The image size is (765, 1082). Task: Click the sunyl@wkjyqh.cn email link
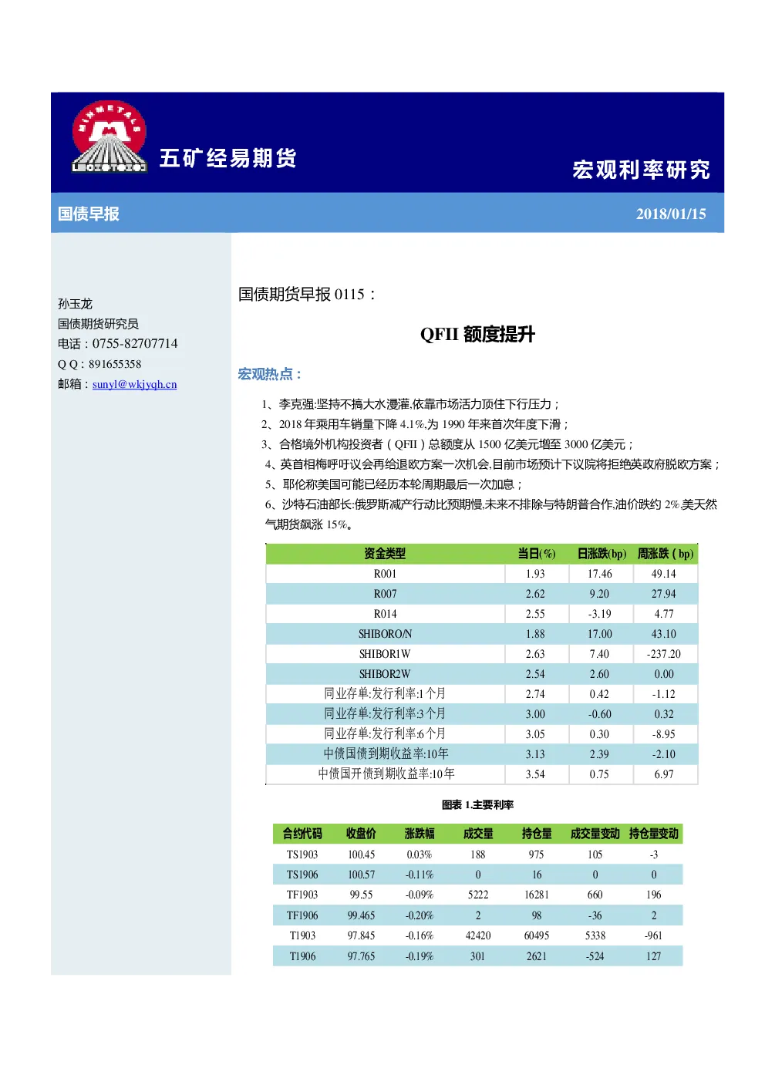coord(135,384)
